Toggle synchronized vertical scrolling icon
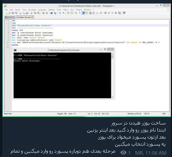This screenshot has height=157, width=172. pyautogui.click(x=68, y=13)
